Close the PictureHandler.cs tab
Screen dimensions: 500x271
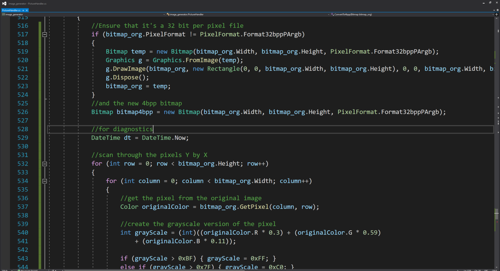(x=27, y=10)
